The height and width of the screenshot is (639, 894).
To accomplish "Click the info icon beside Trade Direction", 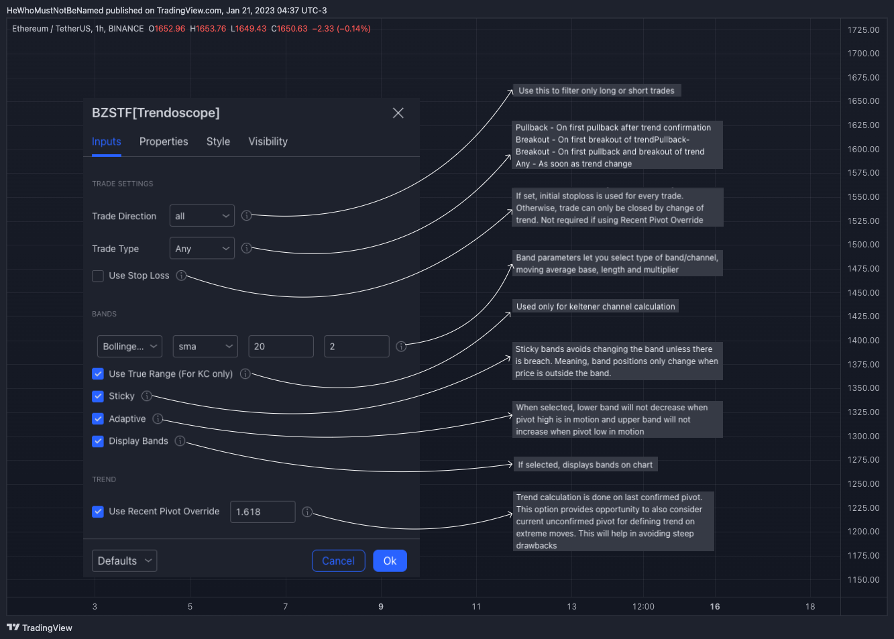I will [x=247, y=216].
